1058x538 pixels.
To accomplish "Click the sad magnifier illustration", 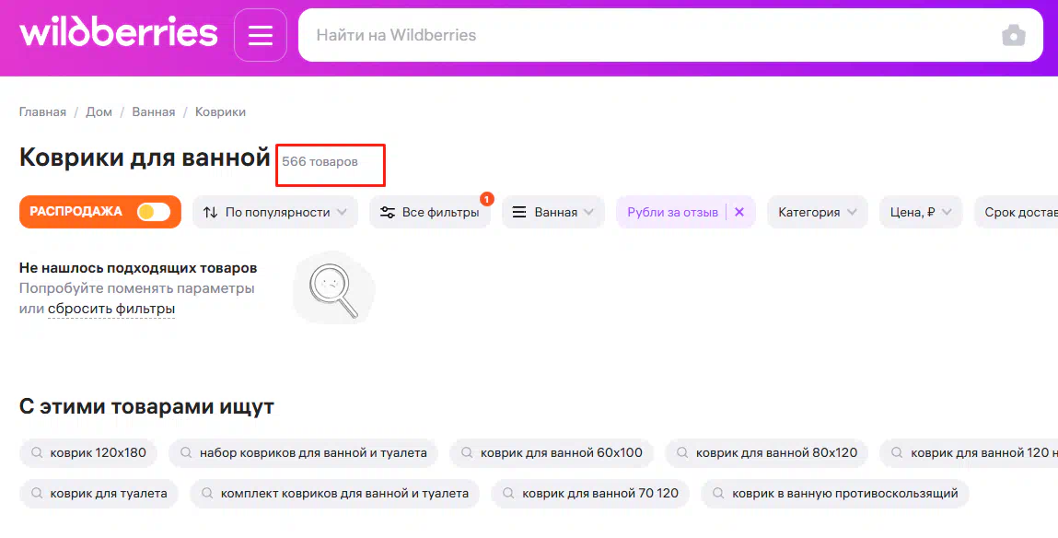I will [x=333, y=287].
